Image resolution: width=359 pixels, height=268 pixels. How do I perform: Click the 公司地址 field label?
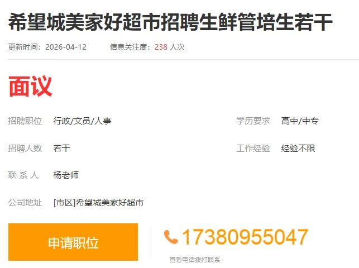click(25, 203)
